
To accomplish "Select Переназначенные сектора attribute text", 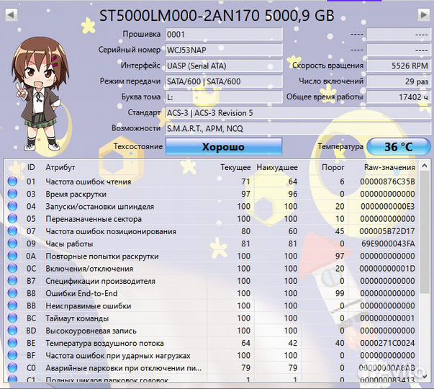I will 94,219.
